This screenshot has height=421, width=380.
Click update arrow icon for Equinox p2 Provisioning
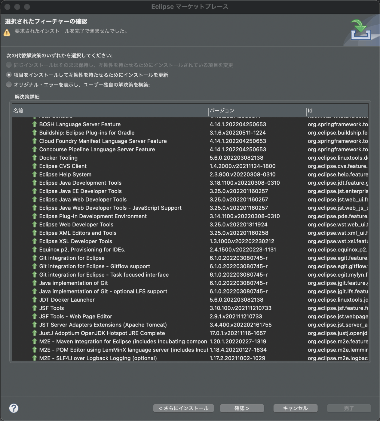(x=35, y=250)
